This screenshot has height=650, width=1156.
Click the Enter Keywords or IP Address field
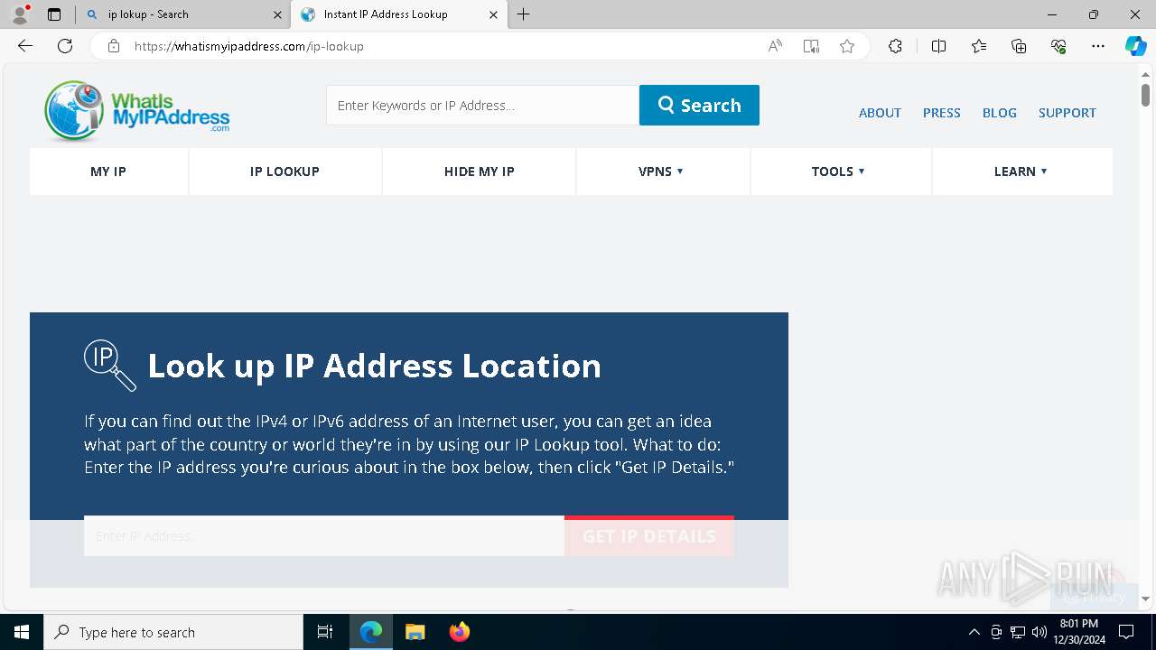click(x=482, y=105)
